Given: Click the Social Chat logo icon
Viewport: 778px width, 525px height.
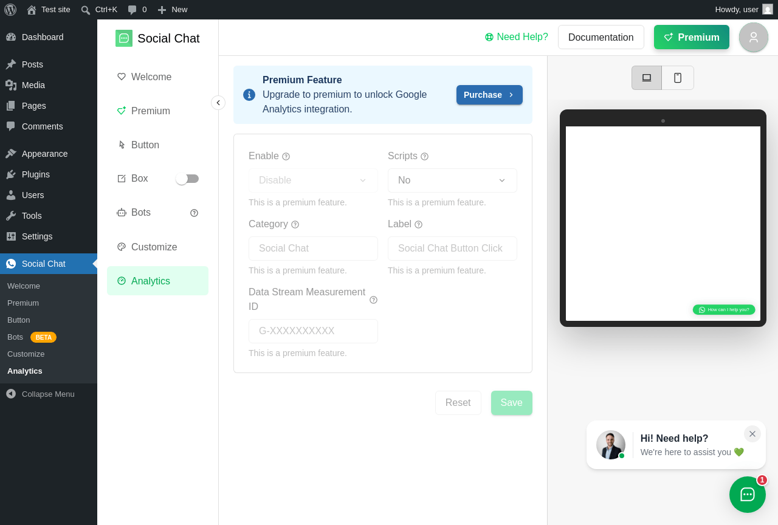Looking at the screenshot, I should [124, 38].
